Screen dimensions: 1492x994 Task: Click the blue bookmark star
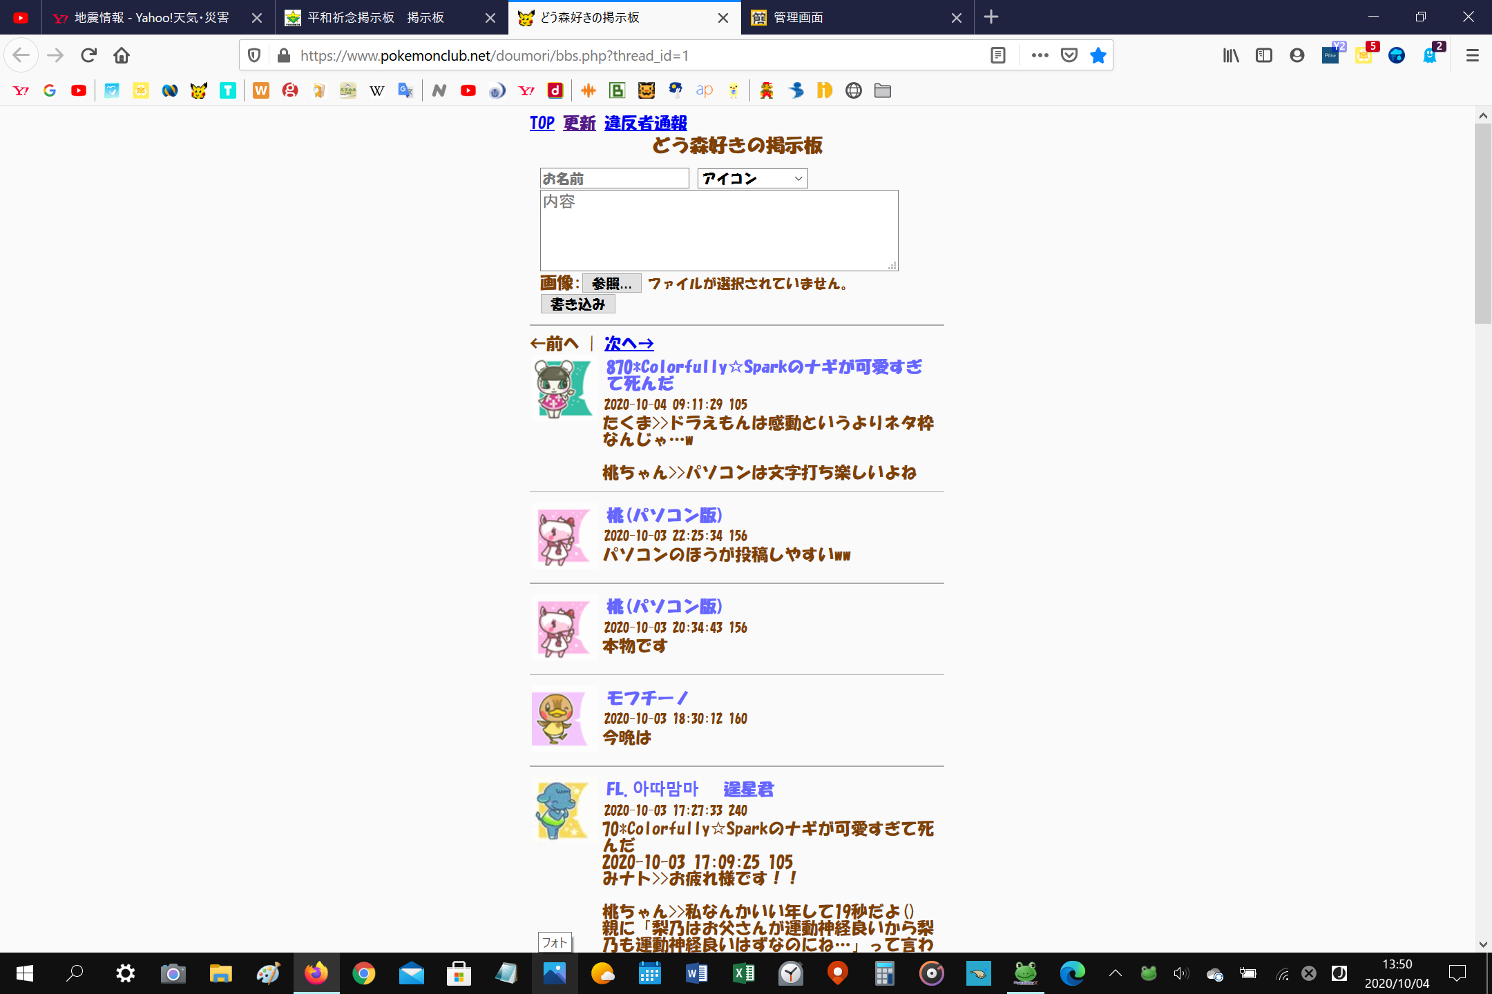[x=1098, y=55]
